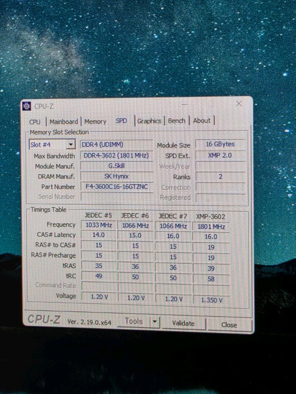The width and height of the screenshot is (296, 394).
Task: Click the Tools button
Action: click(x=134, y=321)
